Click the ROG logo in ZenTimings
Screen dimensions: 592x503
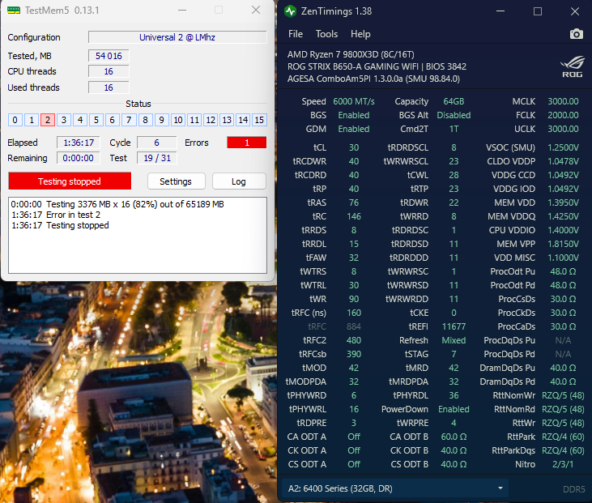click(573, 67)
